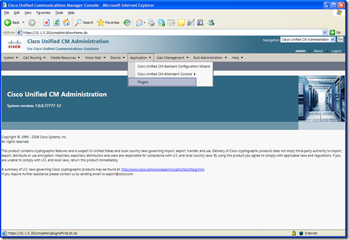This screenshot has width=349, height=240.
Task: Open the Navigation combo box
Action: click(x=308, y=40)
